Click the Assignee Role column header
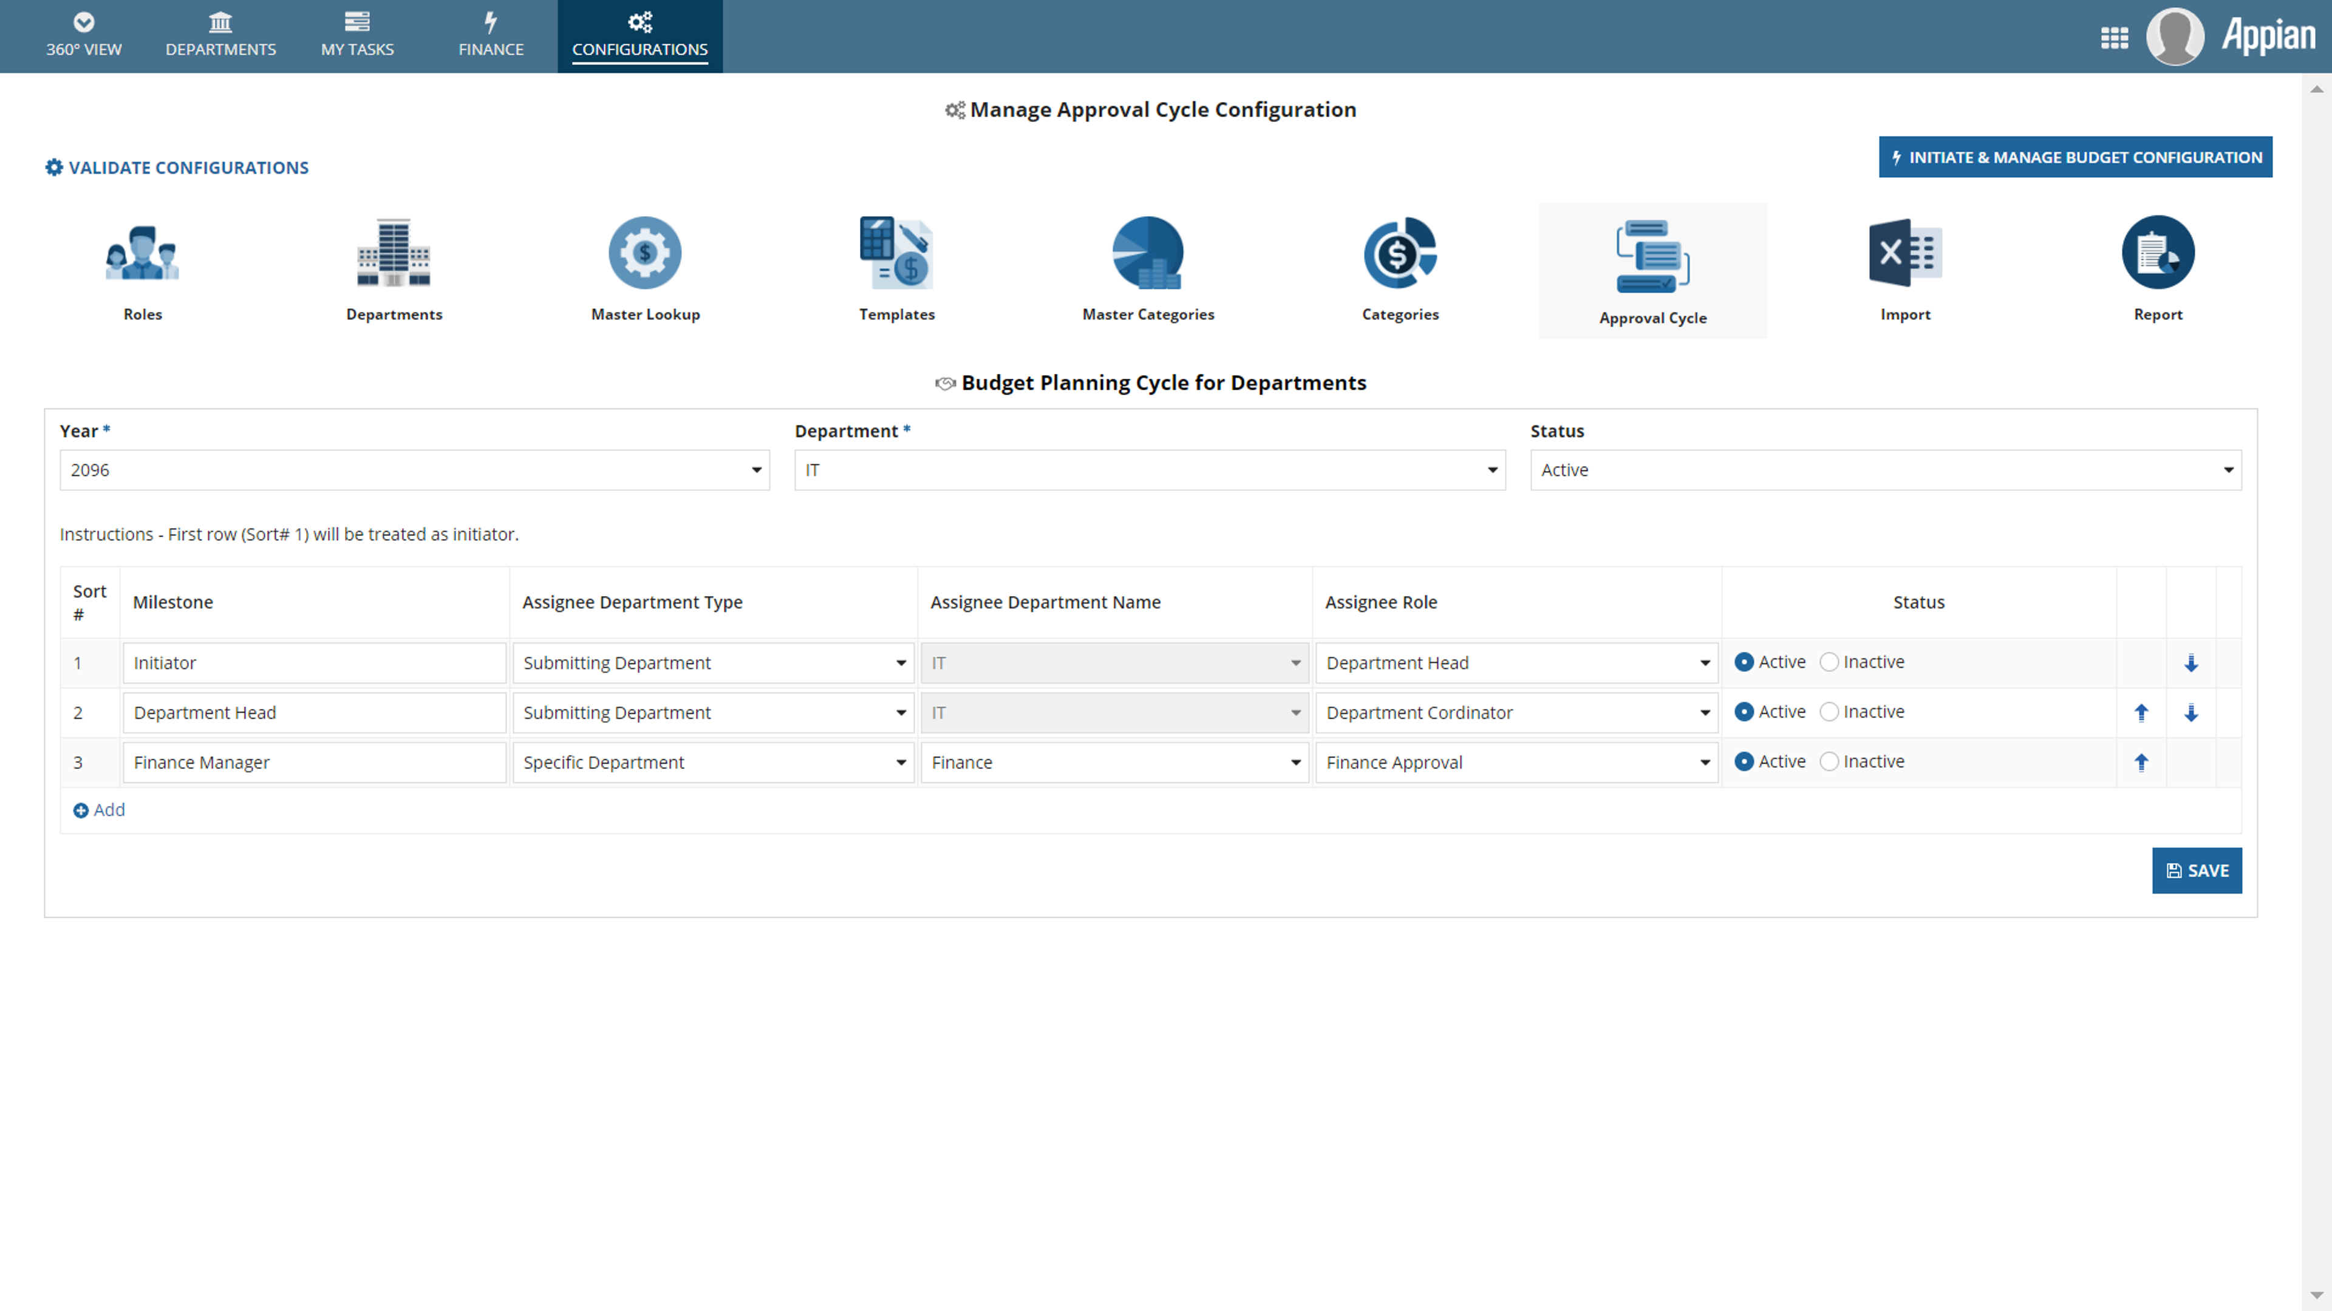This screenshot has height=1311, width=2332. click(1380, 603)
